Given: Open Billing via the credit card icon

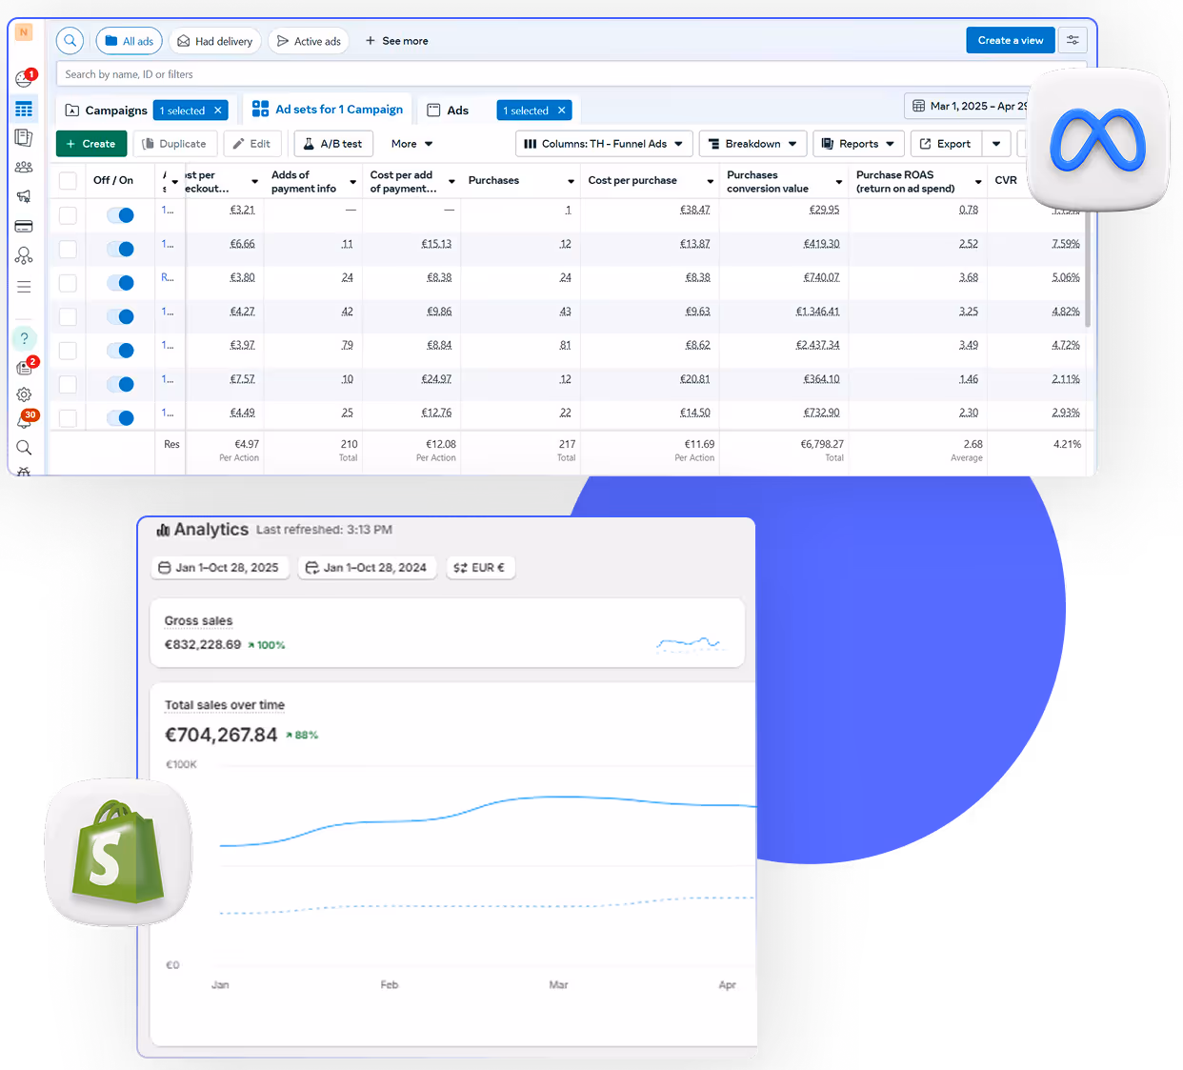Looking at the screenshot, I should [24, 227].
